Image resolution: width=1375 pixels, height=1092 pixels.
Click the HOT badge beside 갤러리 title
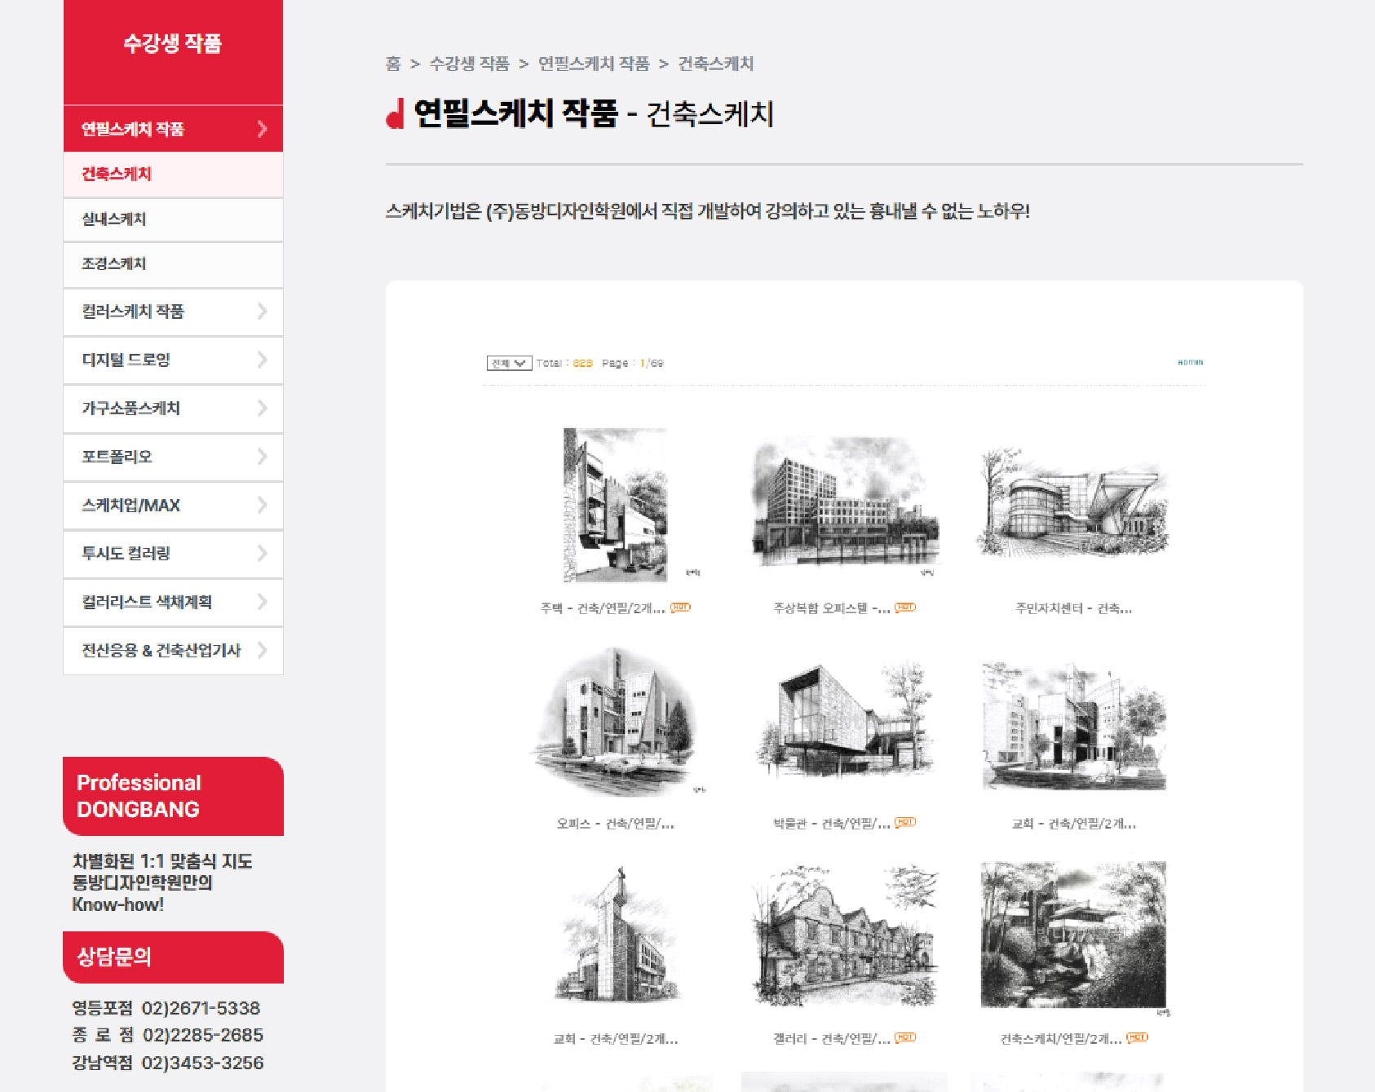coord(905,1037)
